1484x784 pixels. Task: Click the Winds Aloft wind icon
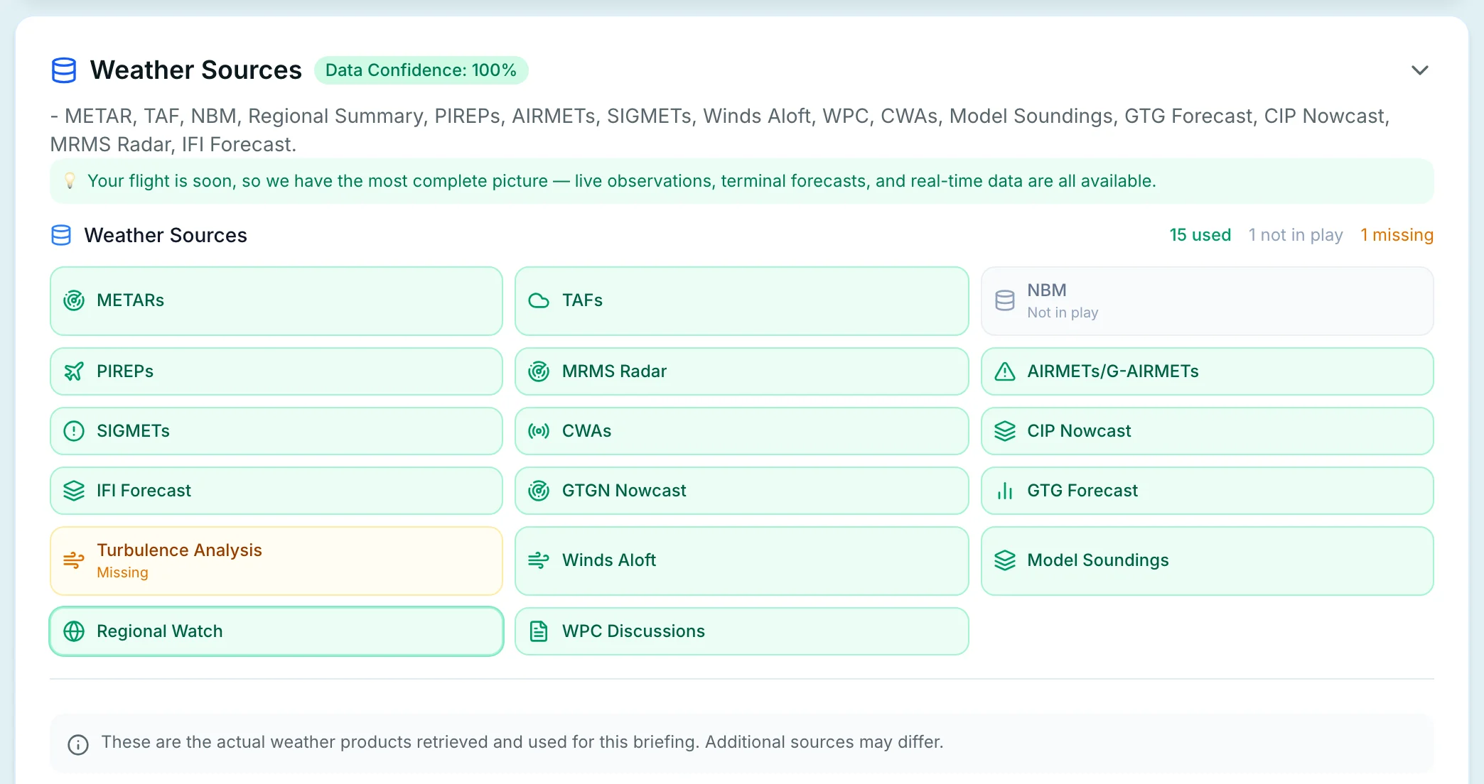click(x=539, y=560)
